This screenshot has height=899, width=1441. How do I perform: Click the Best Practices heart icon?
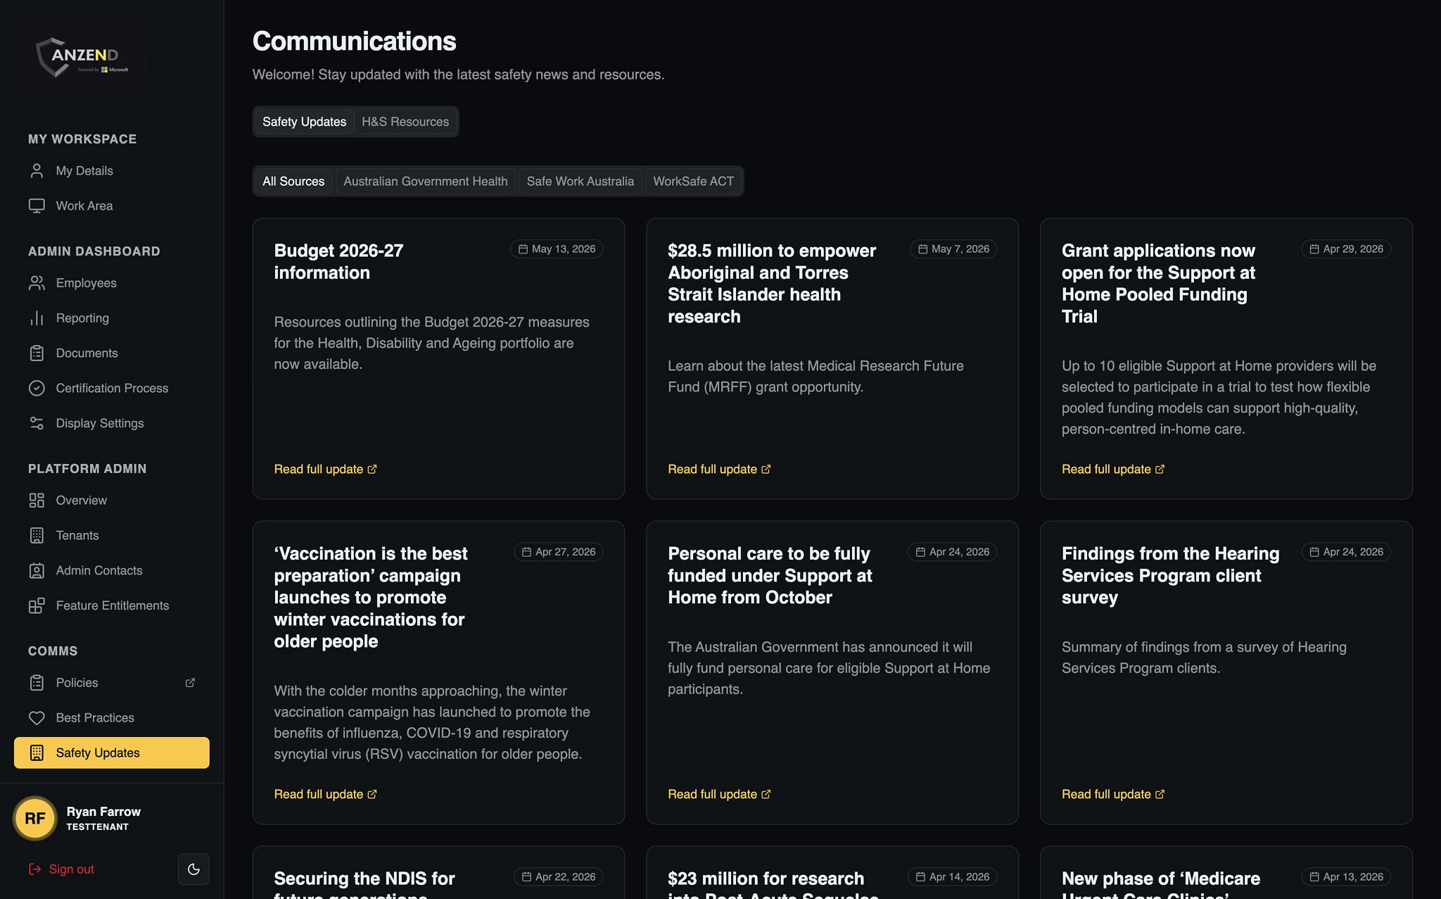37,718
